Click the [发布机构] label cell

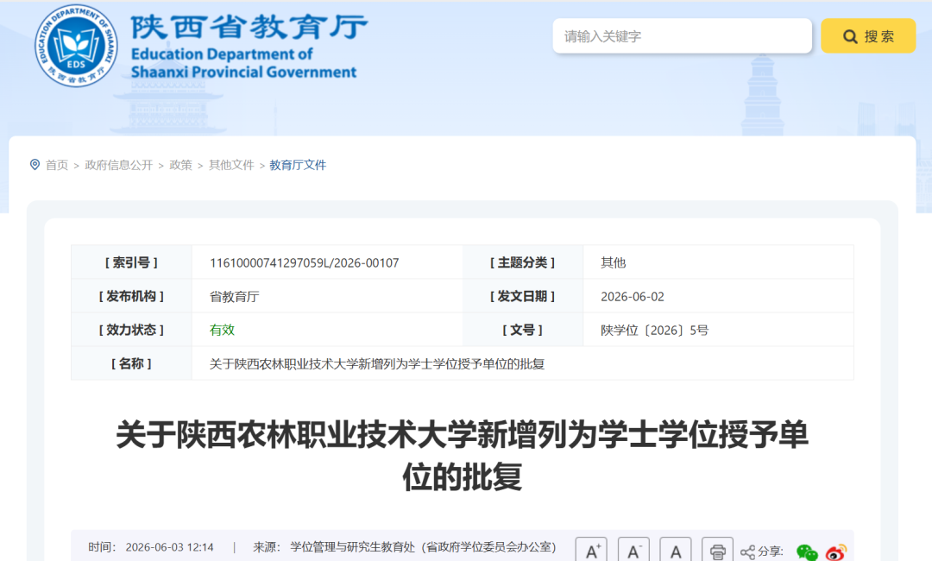pyautogui.click(x=131, y=297)
